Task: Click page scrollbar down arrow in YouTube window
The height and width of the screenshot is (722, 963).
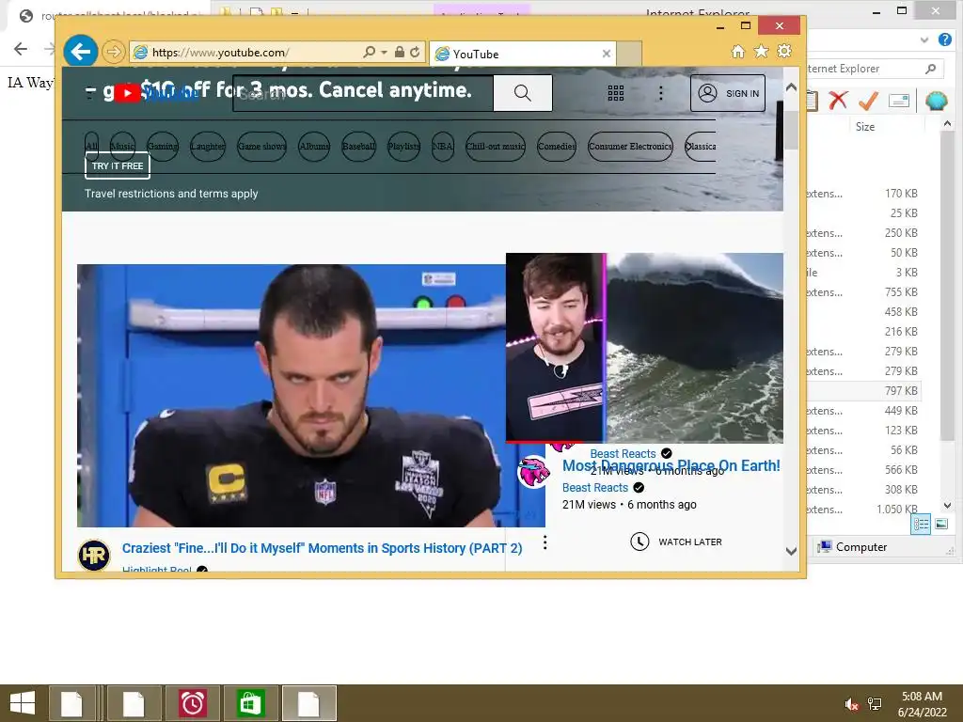Action: point(791,551)
